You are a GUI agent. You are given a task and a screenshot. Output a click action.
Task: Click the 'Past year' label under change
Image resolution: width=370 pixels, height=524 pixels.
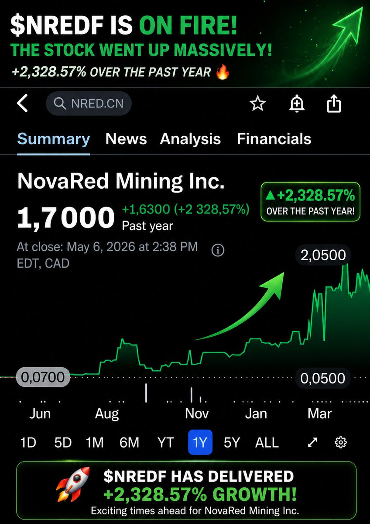click(x=147, y=226)
